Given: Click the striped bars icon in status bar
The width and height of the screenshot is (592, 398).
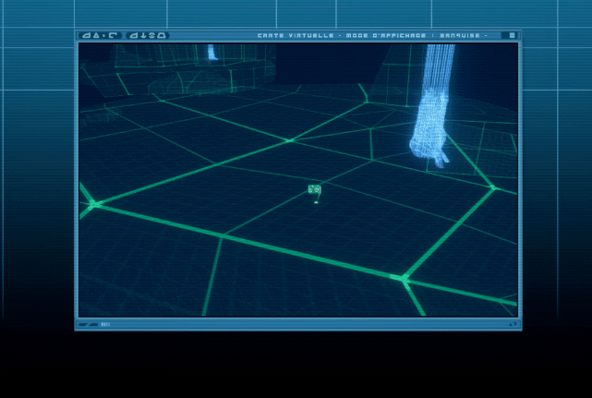Looking at the screenshot, I should click(x=105, y=324).
